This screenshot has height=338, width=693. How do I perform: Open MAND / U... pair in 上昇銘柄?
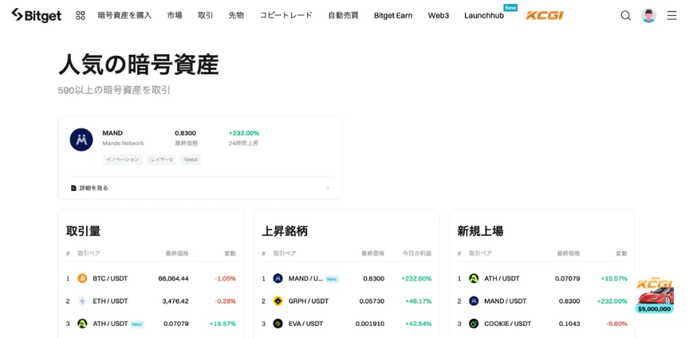[306, 279]
